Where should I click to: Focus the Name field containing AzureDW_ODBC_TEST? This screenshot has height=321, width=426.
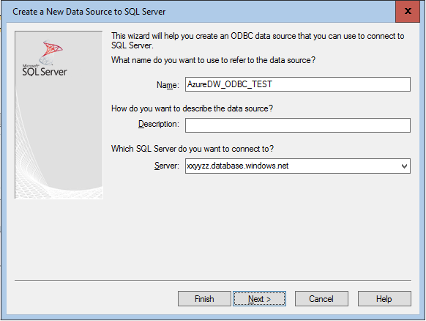[298, 84]
